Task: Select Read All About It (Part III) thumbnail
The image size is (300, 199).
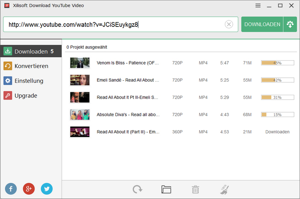Action: tap(80, 132)
